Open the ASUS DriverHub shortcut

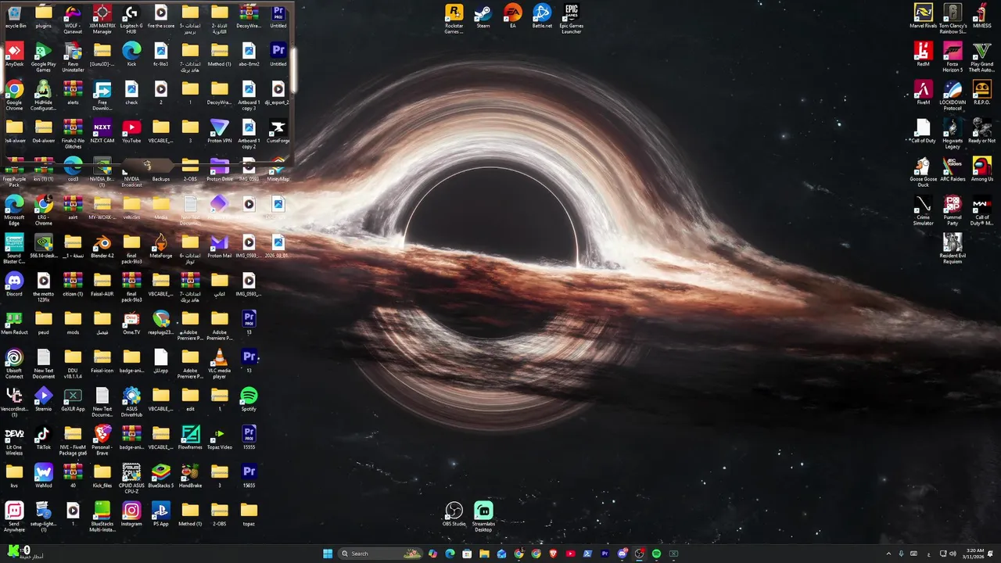click(131, 402)
